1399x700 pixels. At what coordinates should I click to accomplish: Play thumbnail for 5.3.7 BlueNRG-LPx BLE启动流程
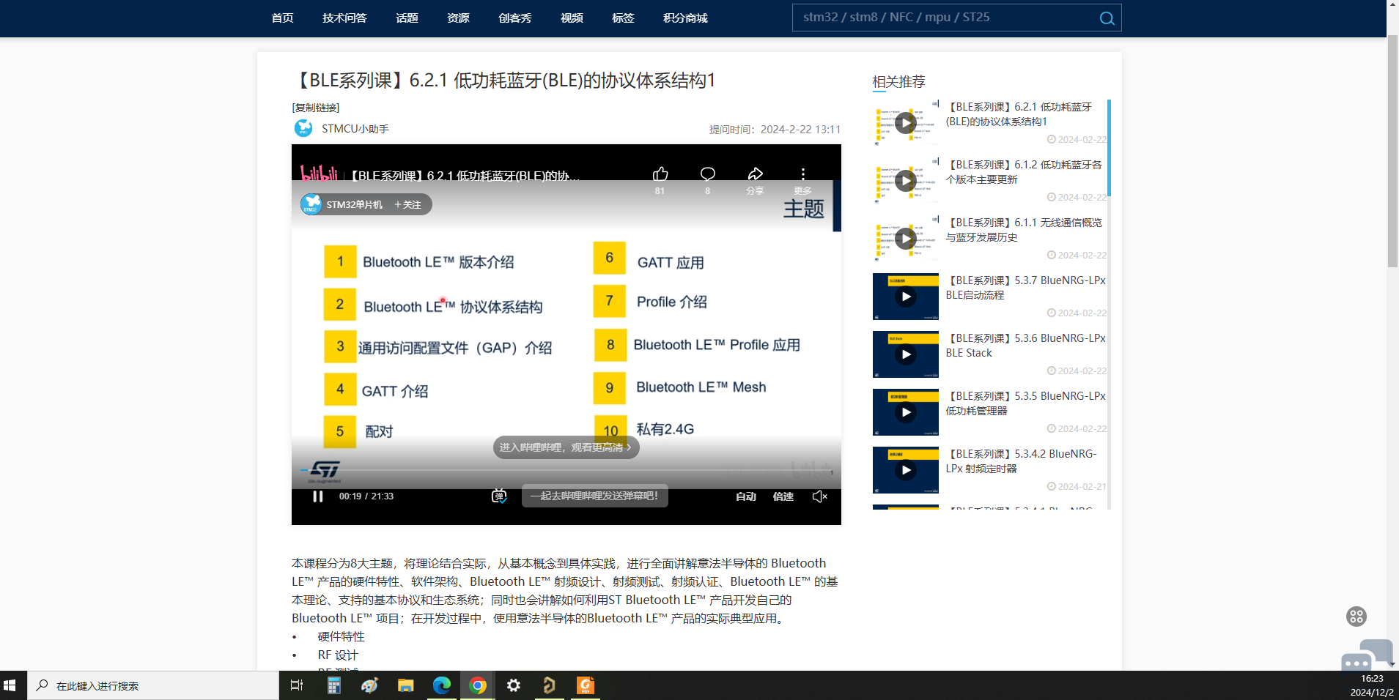(906, 297)
